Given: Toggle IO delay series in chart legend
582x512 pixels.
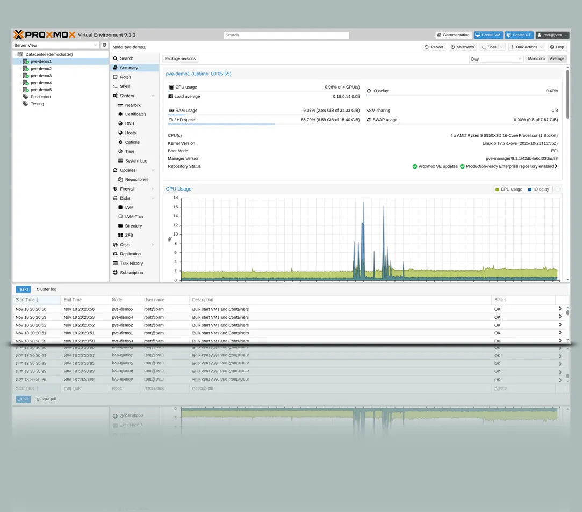Looking at the screenshot, I should coord(538,189).
